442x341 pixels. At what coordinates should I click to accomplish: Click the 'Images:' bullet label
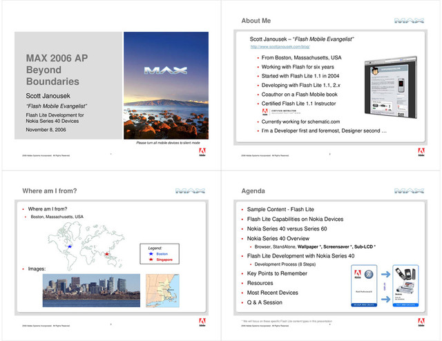point(37,269)
